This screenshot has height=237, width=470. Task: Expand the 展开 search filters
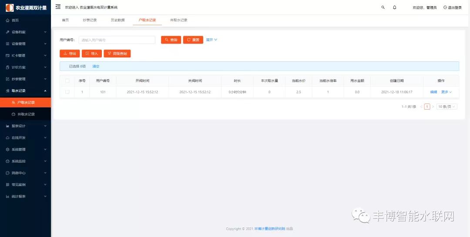(x=211, y=40)
